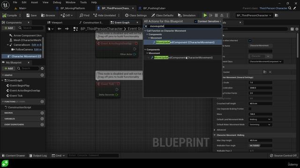This screenshot has width=300, height=168.
Task: Open the Asset menu
Action: coord(34,2)
